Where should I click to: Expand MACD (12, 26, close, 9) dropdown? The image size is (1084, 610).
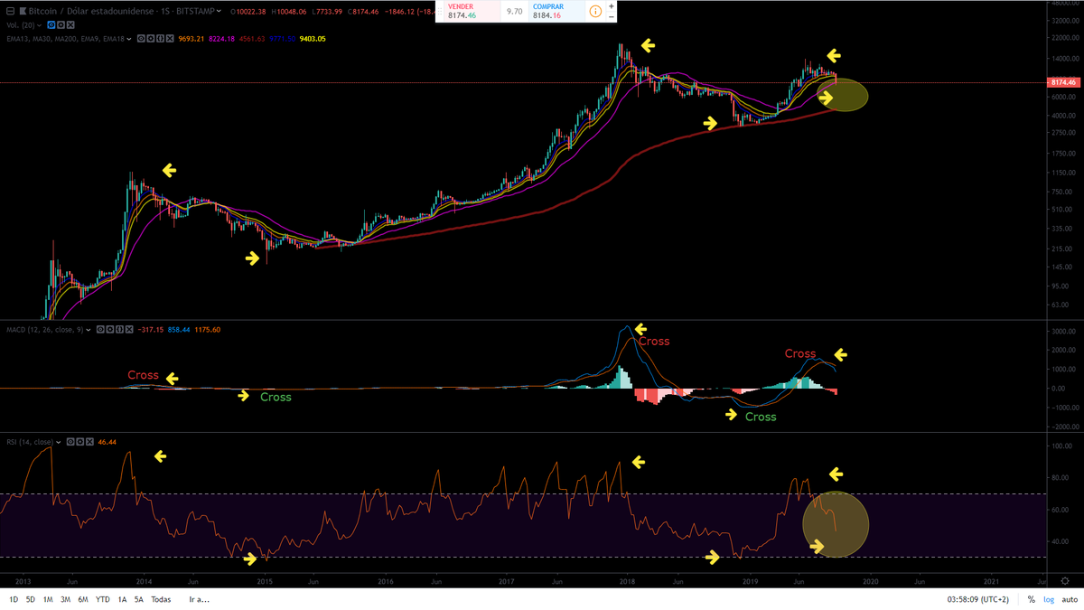click(x=89, y=330)
